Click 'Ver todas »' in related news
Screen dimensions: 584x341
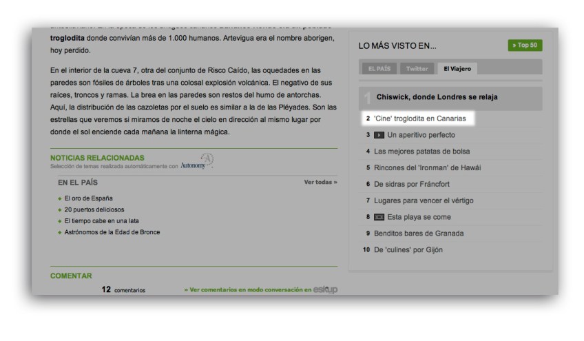tap(320, 183)
